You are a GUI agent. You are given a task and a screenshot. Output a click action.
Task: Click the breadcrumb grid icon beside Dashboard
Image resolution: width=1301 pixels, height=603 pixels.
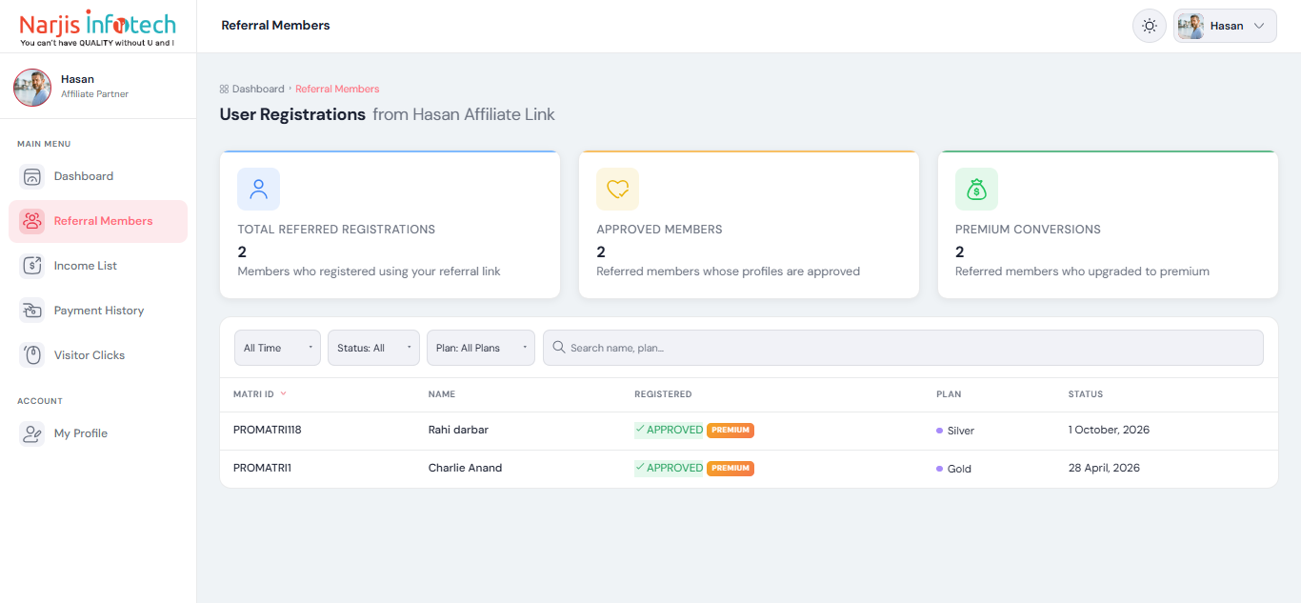pyautogui.click(x=224, y=89)
